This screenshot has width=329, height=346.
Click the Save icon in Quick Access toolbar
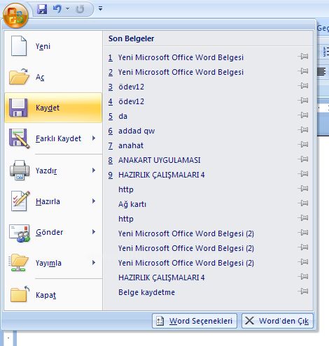[x=42, y=9]
